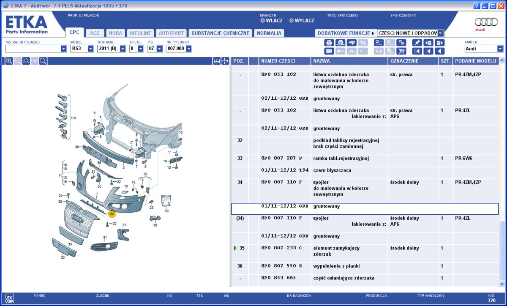The image size is (507, 306).
Task: Click the NAZWA column header
Action: [x=349, y=61]
